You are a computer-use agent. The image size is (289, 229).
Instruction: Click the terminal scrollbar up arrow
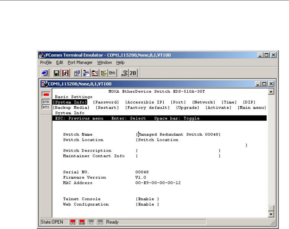[271, 92]
